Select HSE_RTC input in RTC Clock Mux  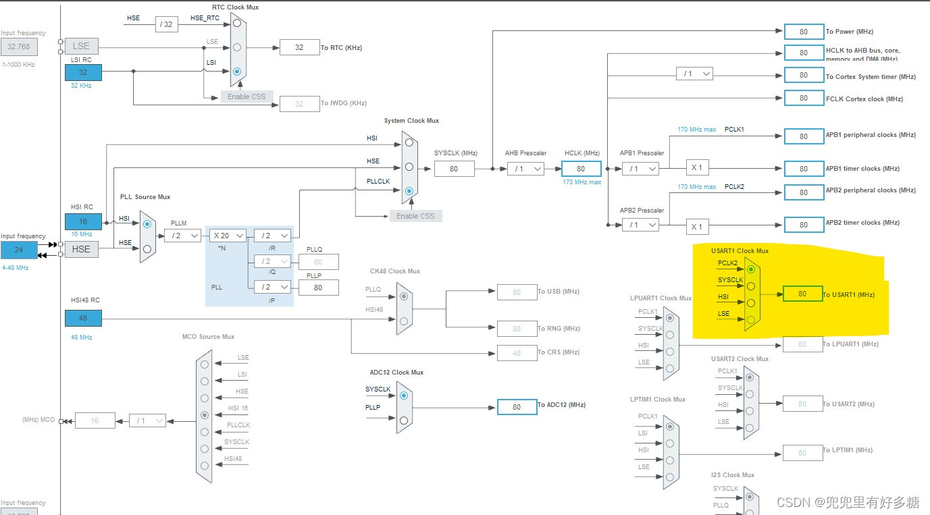pos(236,23)
